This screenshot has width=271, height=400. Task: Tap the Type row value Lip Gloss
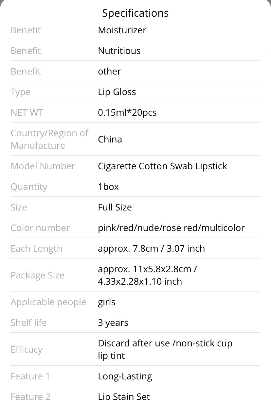point(117,92)
